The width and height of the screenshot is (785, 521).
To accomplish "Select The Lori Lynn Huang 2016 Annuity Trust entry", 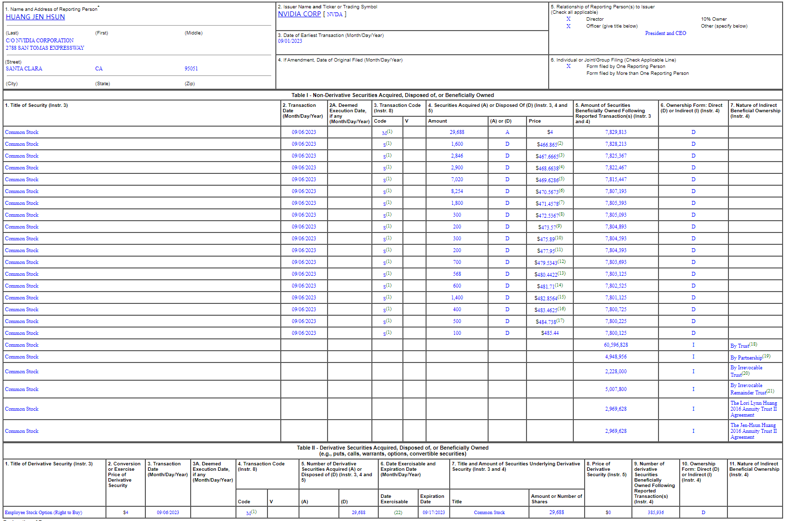I will coord(753,409).
